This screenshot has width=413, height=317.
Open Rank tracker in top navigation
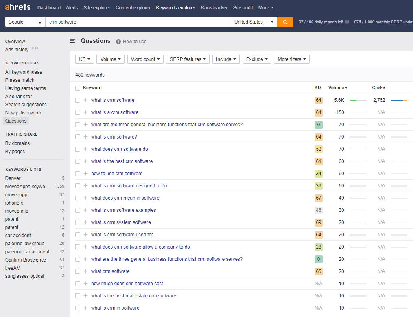point(214,8)
